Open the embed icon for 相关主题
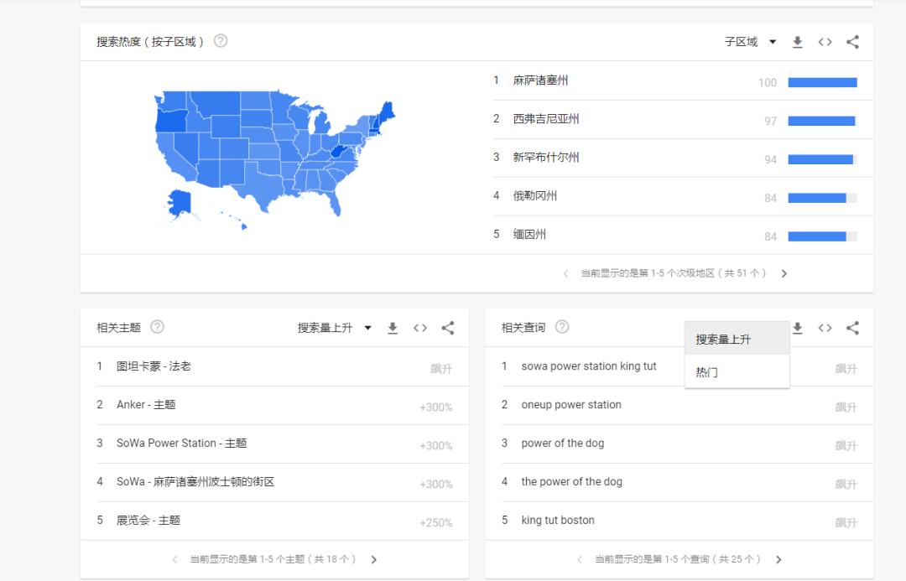This screenshot has height=581, width=906. click(420, 329)
